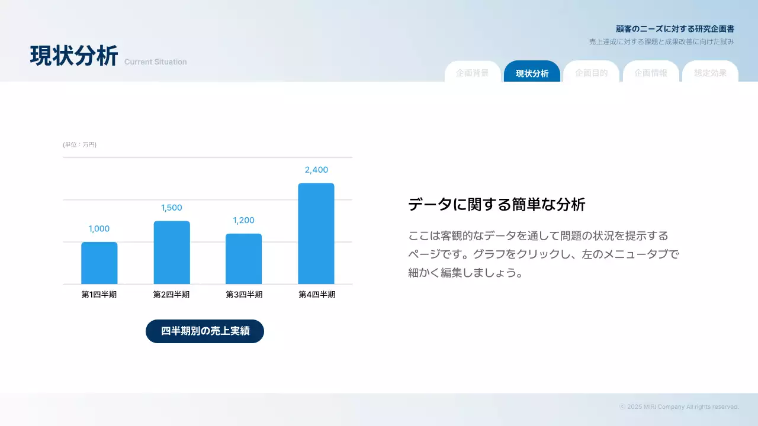Select the active 現状分析 tab
758x426 pixels.
532,73
